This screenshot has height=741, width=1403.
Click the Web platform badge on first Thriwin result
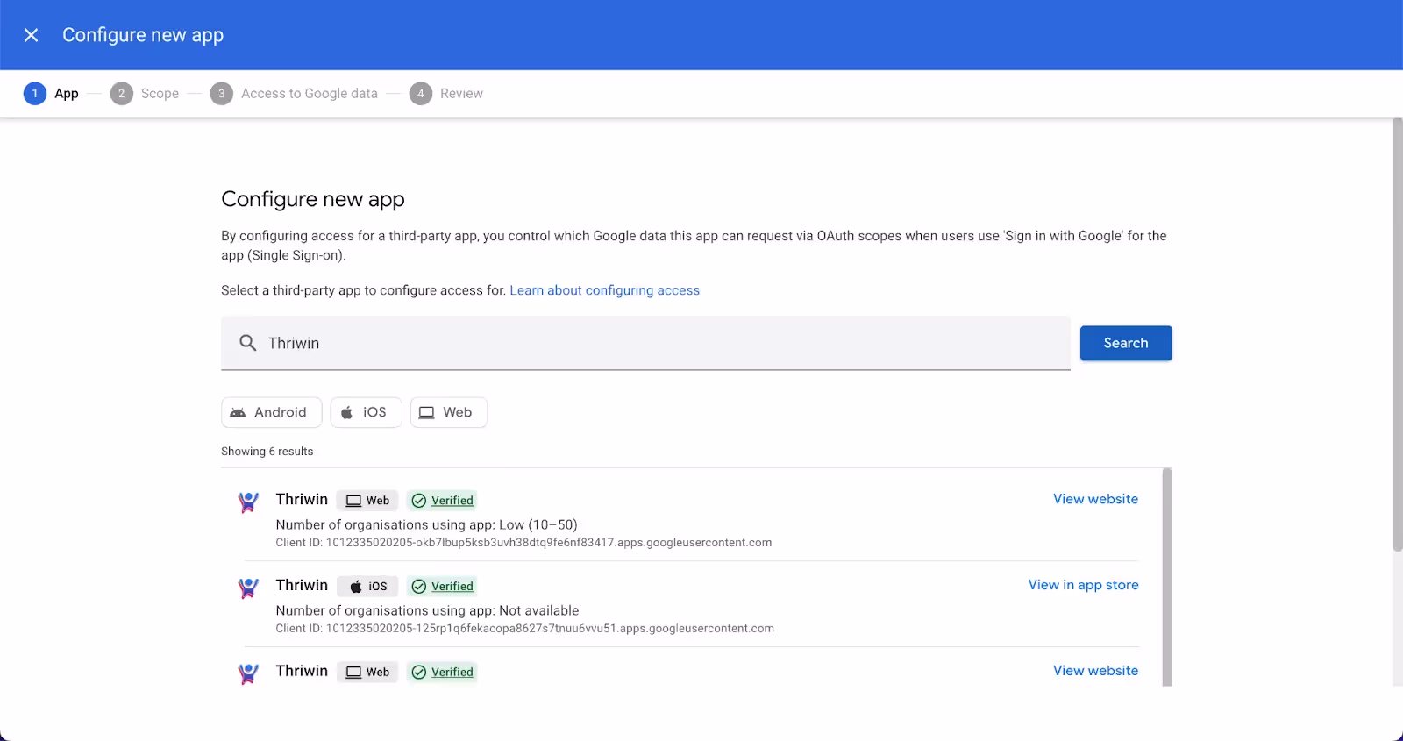coord(367,501)
